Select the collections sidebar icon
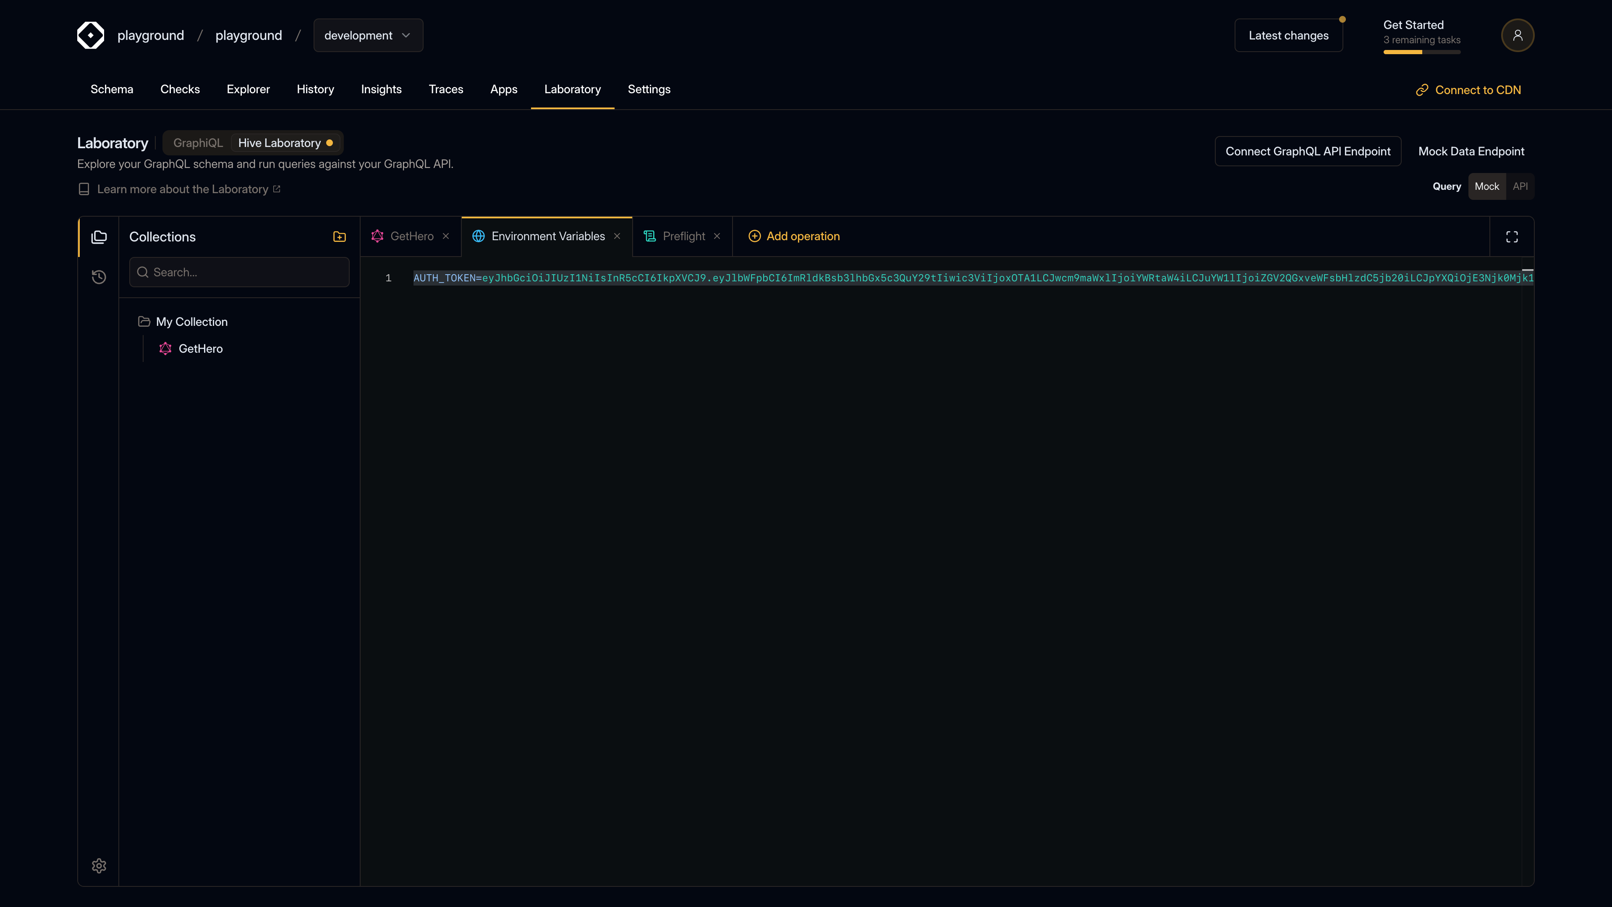Image resolution: width=1612 pixels, height=907 pixels. coord(99,236)
